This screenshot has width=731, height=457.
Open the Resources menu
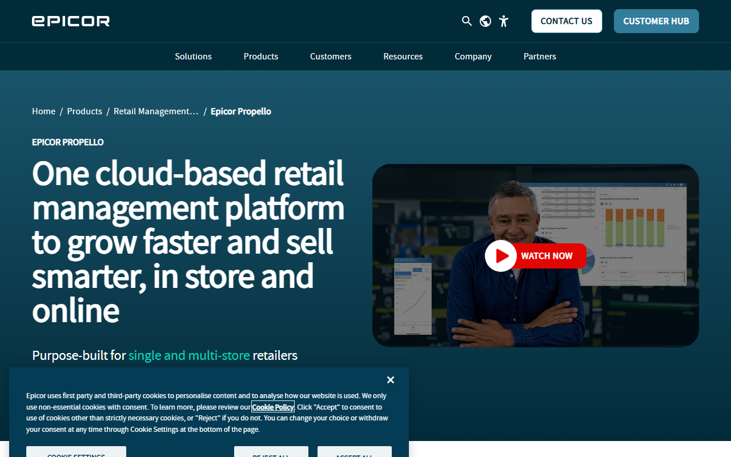(x=403, y=57)
